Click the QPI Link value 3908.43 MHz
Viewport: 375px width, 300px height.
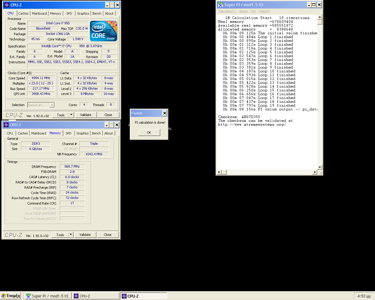pos(41,94)
